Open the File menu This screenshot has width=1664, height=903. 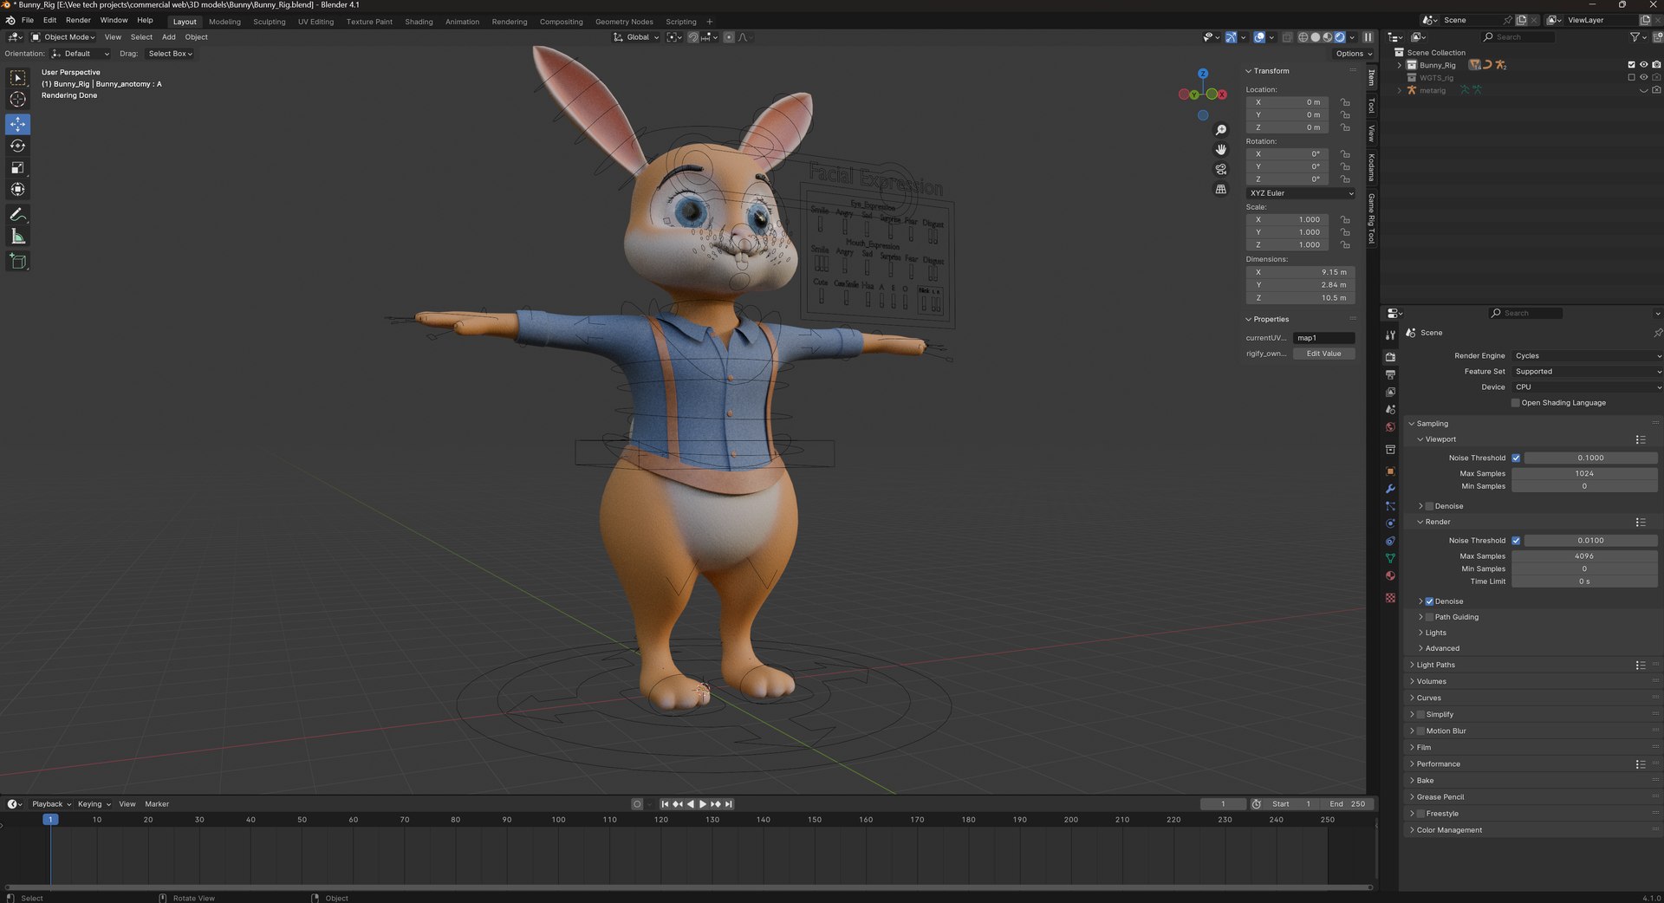click(28, 20)
